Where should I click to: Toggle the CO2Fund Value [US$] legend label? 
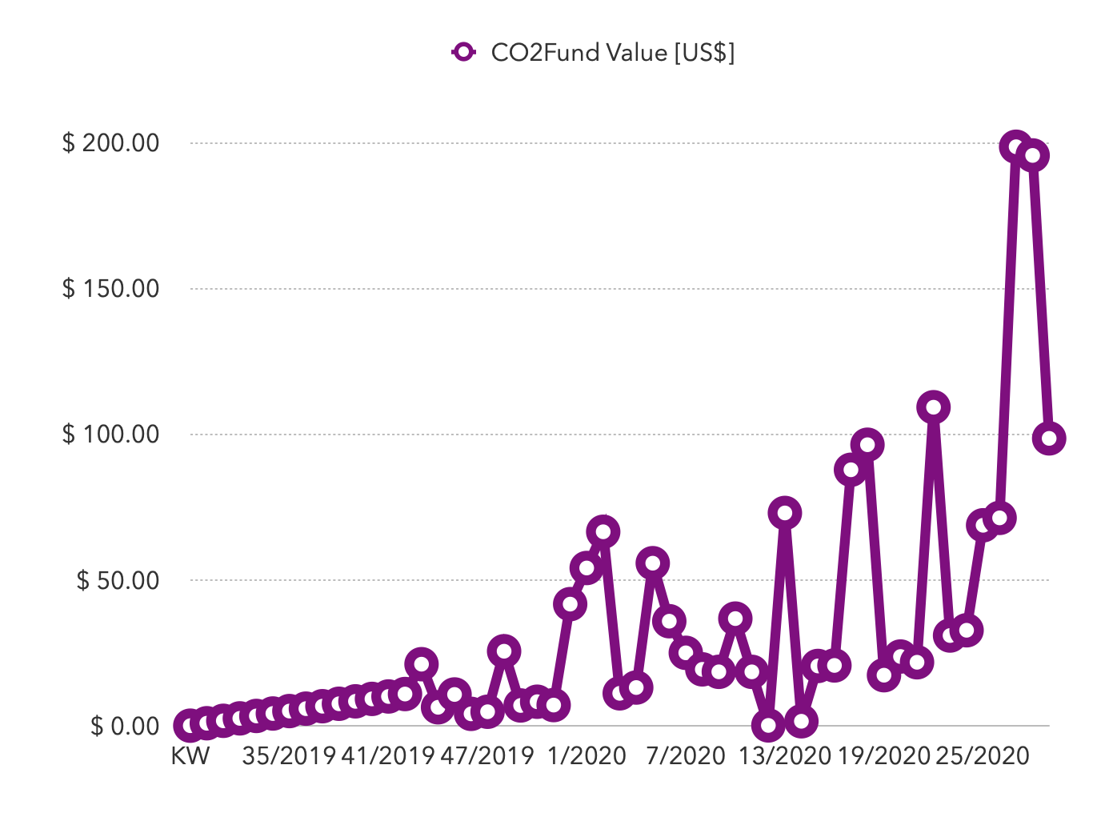pyautogui.click(x=612, y=53)
